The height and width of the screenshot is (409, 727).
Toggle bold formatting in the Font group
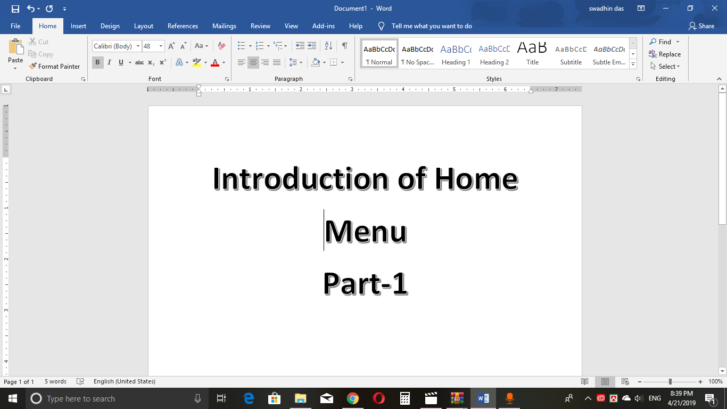(x=97, y=62)
